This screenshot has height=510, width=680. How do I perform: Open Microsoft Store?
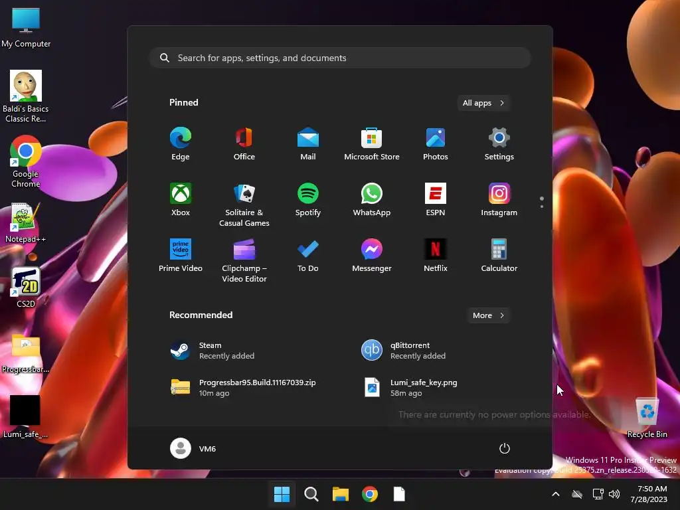(x=372, y=144)
